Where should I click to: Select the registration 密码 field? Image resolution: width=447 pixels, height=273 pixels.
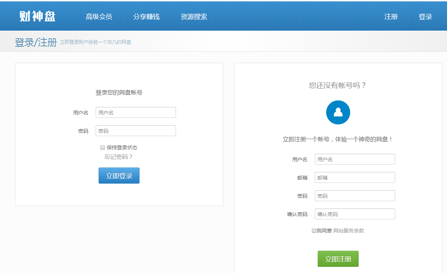click(x=355, y=196)
